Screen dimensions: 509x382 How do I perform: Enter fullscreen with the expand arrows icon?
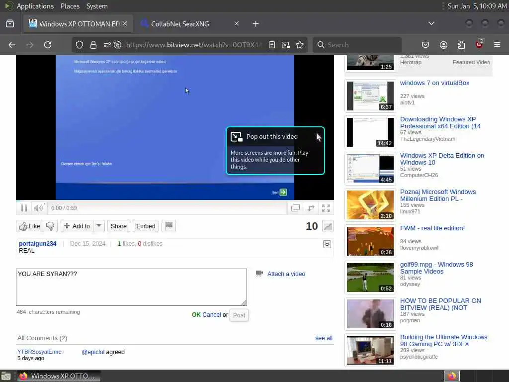pyautogui.click(x=326, y=208)
